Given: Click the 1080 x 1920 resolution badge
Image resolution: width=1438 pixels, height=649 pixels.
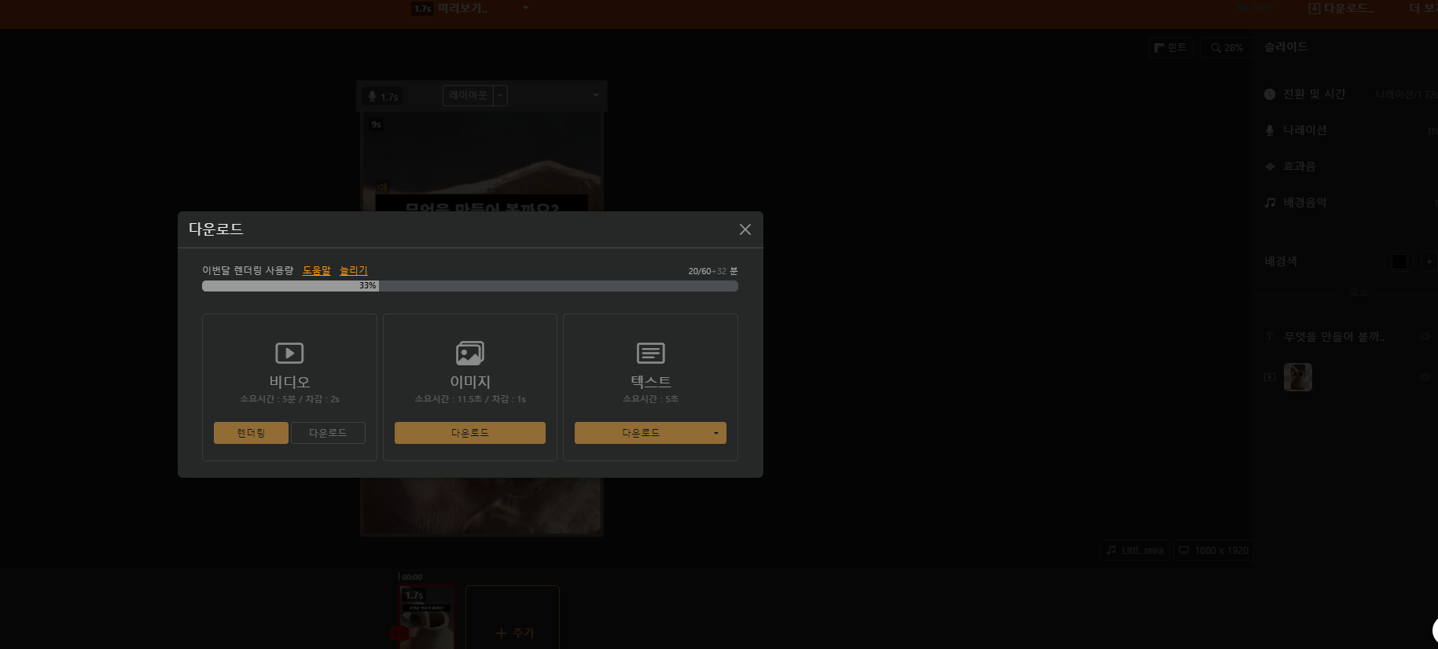Looking at the screenshot, I should (1214, 551).
